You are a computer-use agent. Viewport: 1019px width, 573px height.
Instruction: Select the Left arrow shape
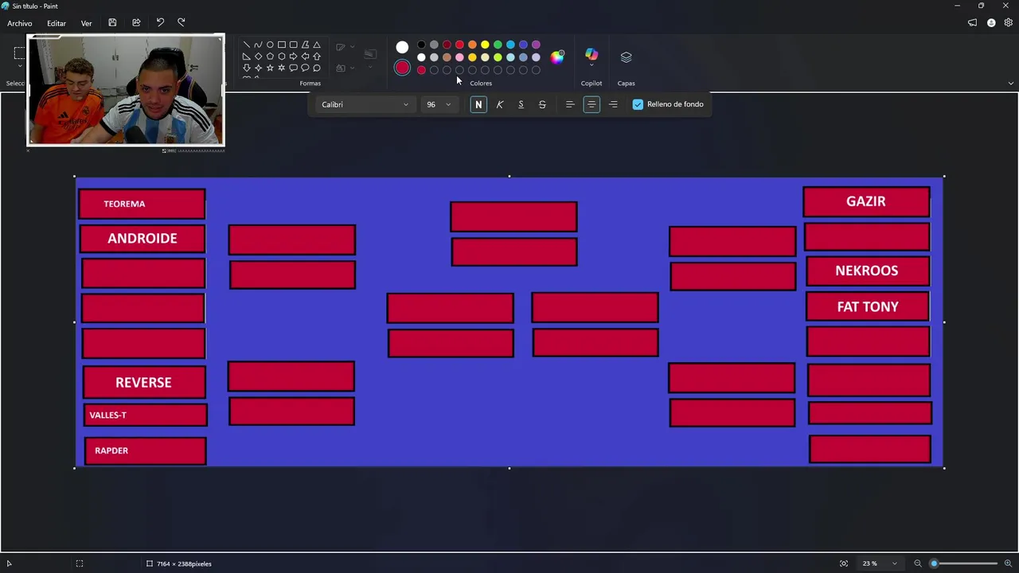pyautogui.click(x=305, y=57)
